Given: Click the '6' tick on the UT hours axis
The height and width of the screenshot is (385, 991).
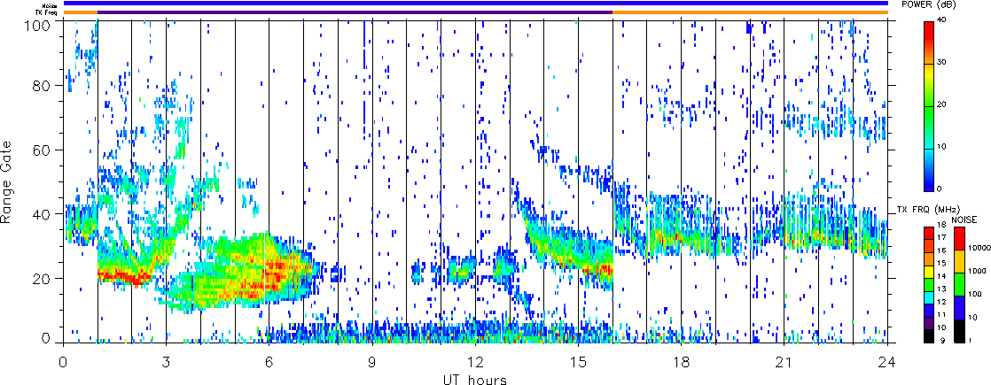Looking at the screenshot, I should [269, 362].
